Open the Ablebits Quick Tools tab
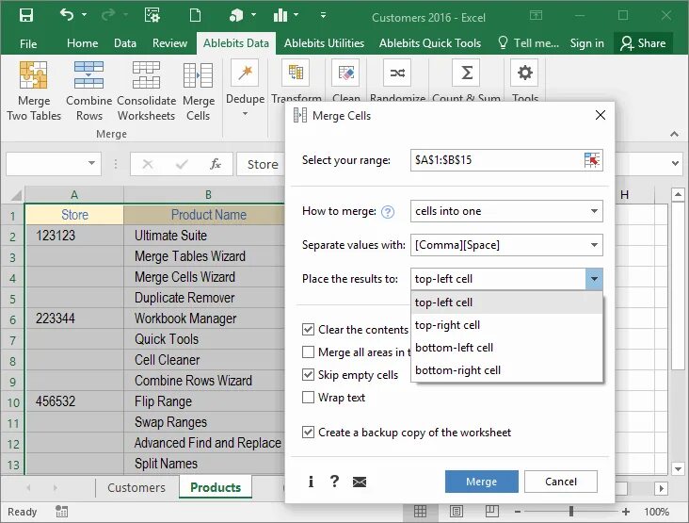Image resolution: width=689 pixels, height=523 pixels. click(430, 43)
